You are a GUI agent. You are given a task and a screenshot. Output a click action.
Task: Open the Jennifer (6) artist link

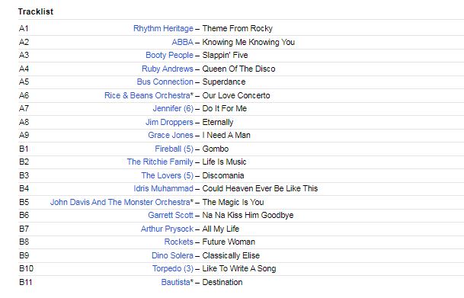pyautogui.click(x=173, y=108)
